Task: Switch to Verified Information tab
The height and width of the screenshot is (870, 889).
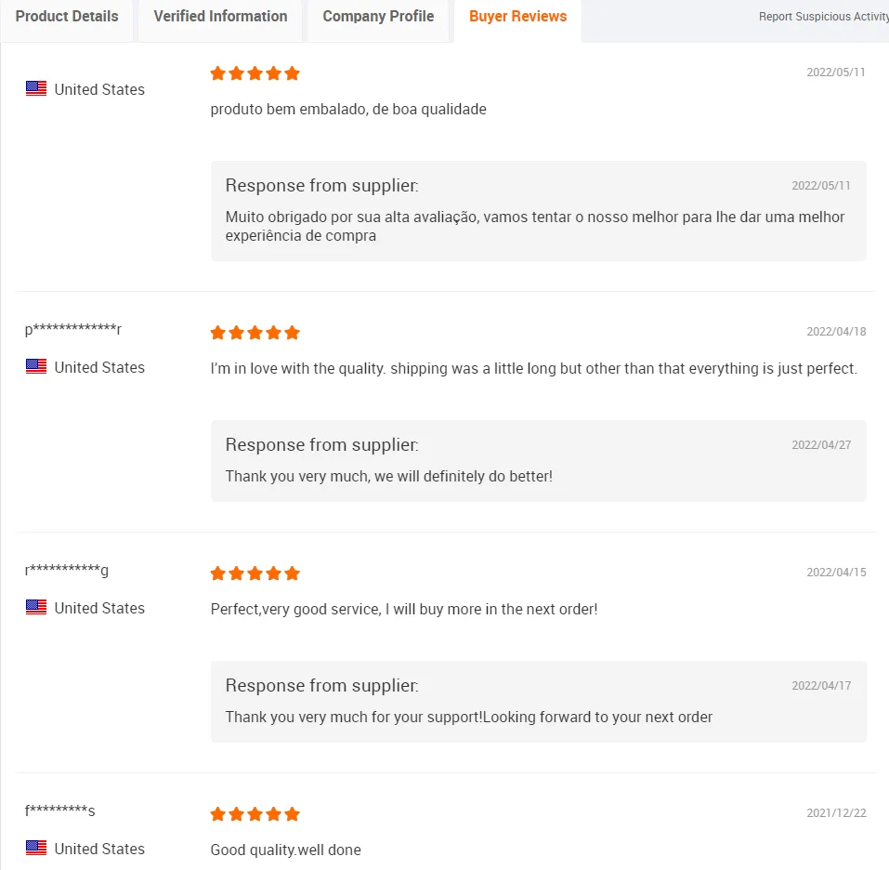Action: [x=220, y=17]
